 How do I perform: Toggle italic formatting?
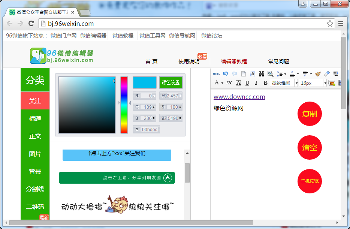[256, 83]
